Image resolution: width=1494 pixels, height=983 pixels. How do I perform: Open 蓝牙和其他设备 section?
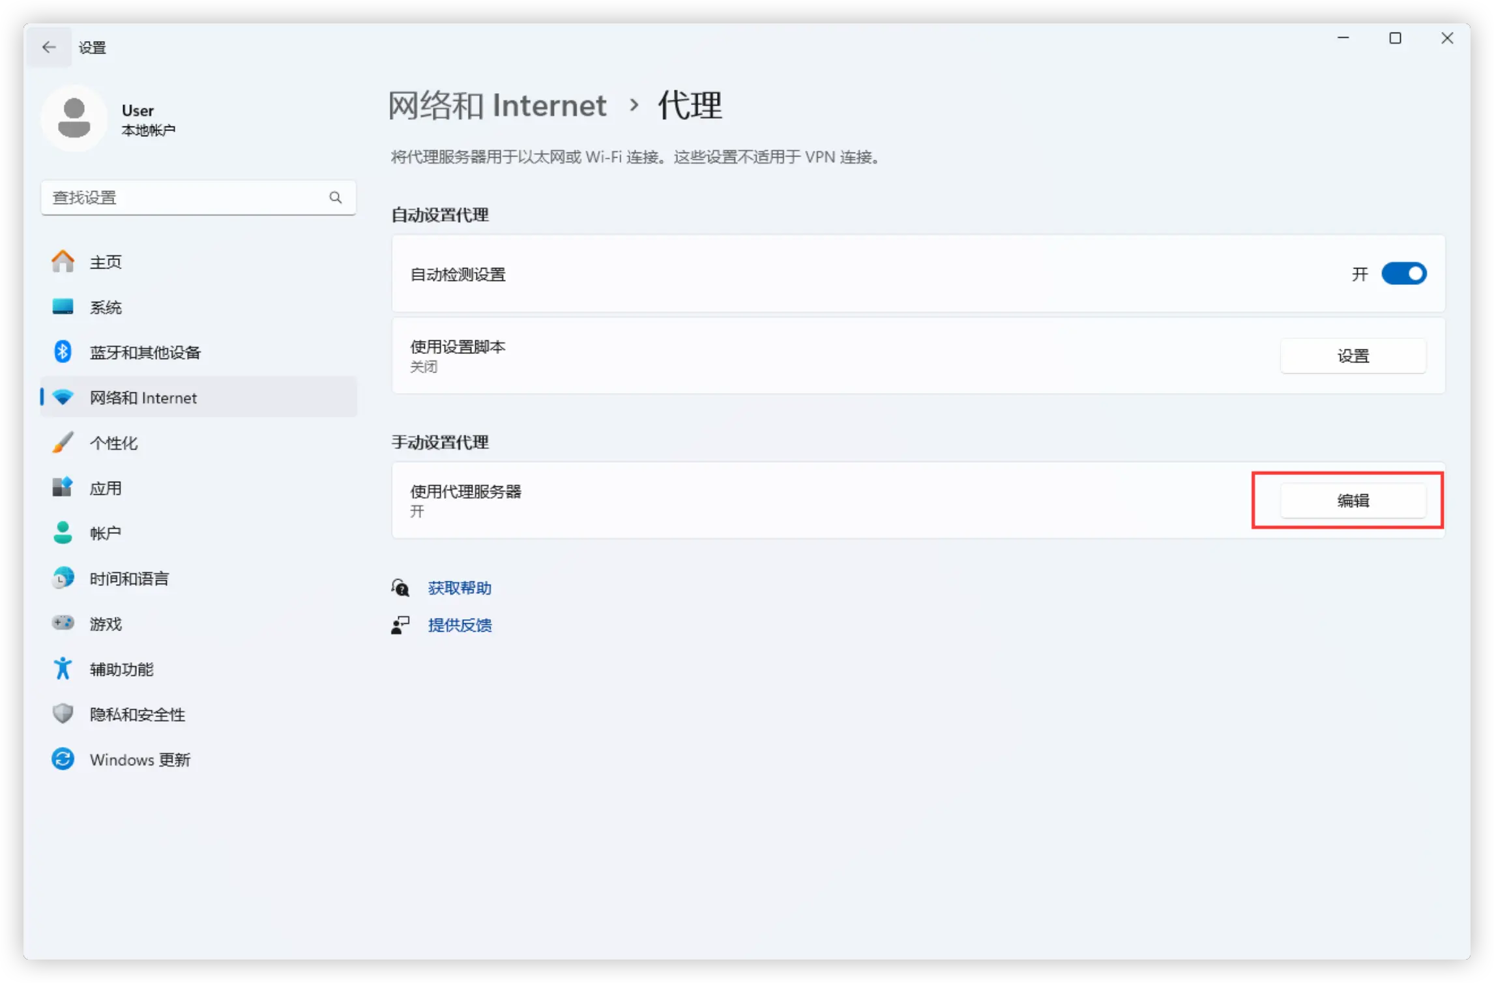(x=199, y=352)
